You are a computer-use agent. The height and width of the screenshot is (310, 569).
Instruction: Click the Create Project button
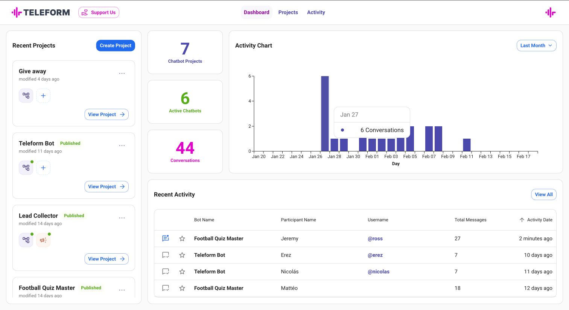pos(116,45)
